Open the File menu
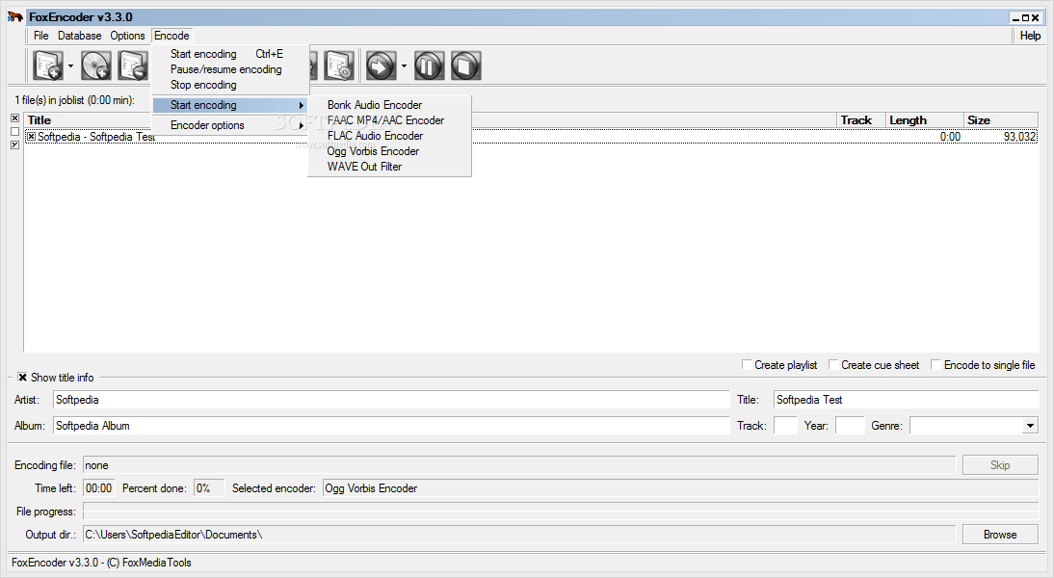Image resolution: width=1054 pixels, height=578 pixels. [x=41, y=36]
